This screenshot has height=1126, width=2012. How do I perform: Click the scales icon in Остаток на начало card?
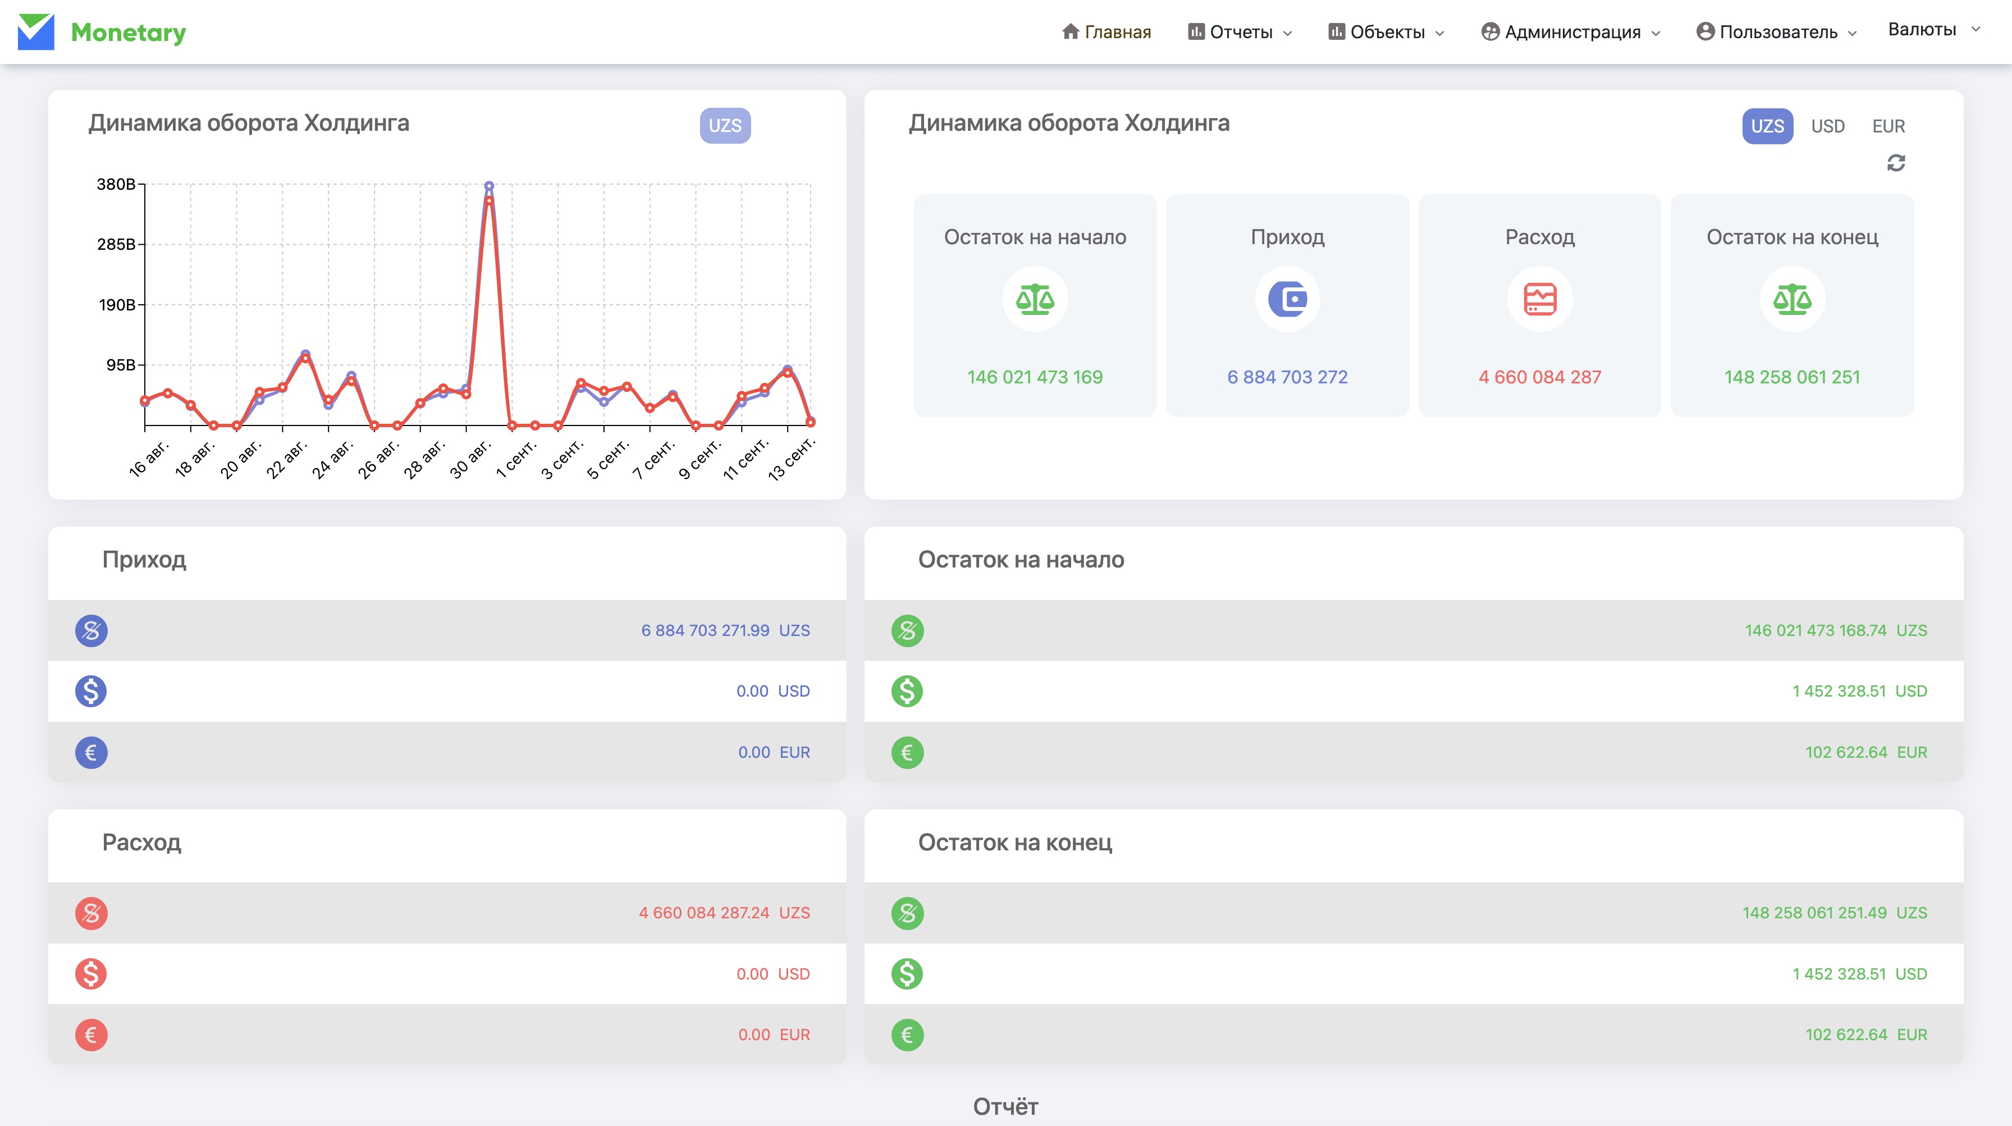click(x=1035, y=299)
